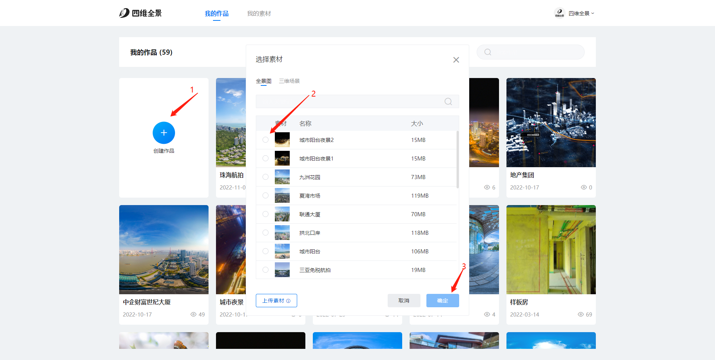Click the 取消 cancel button

point(404,301)
